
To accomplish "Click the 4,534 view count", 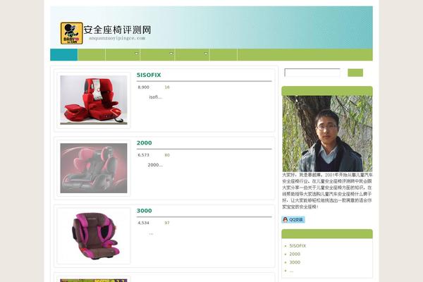I will tap(144, 223).
